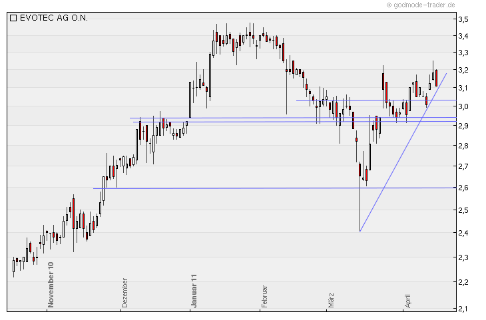This screenshot has width=486, height=320.
Task: Select the Dezember time axis label
Action: [x=124, y=293]
